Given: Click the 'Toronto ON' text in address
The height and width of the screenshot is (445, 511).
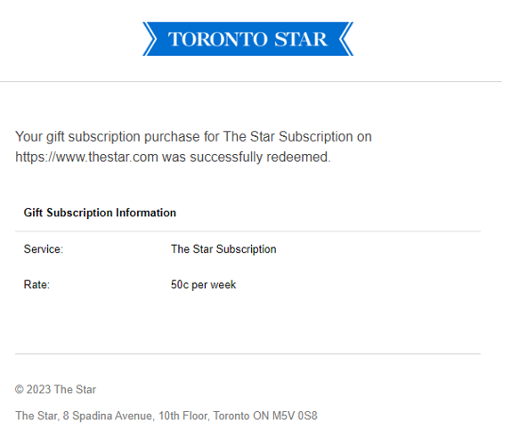Looking at the screenshot, I should [x=241, y=416].
